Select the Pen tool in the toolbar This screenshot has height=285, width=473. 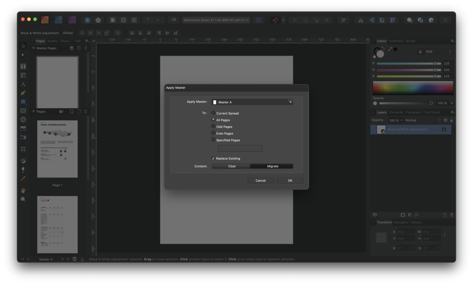tap(23, 93)
